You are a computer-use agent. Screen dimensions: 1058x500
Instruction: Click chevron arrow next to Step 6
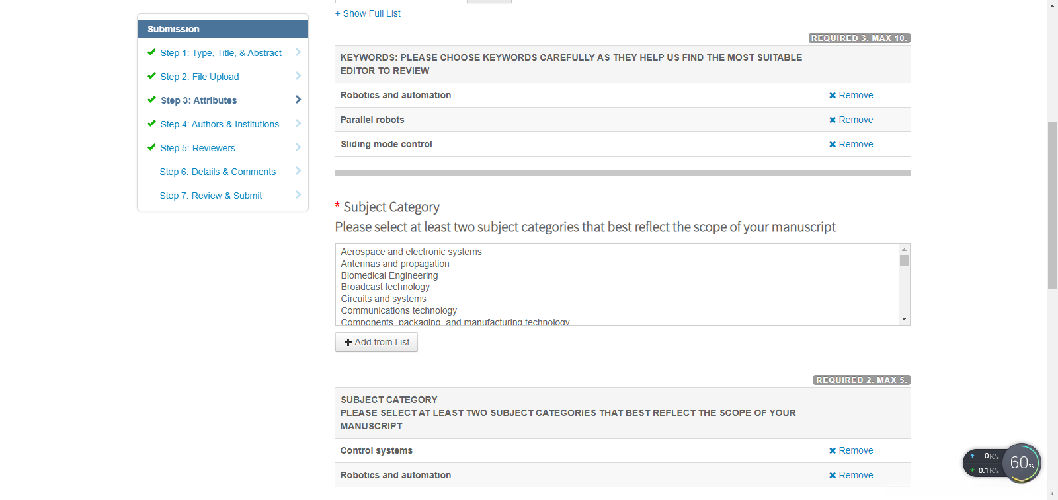[x=298, y=171]
